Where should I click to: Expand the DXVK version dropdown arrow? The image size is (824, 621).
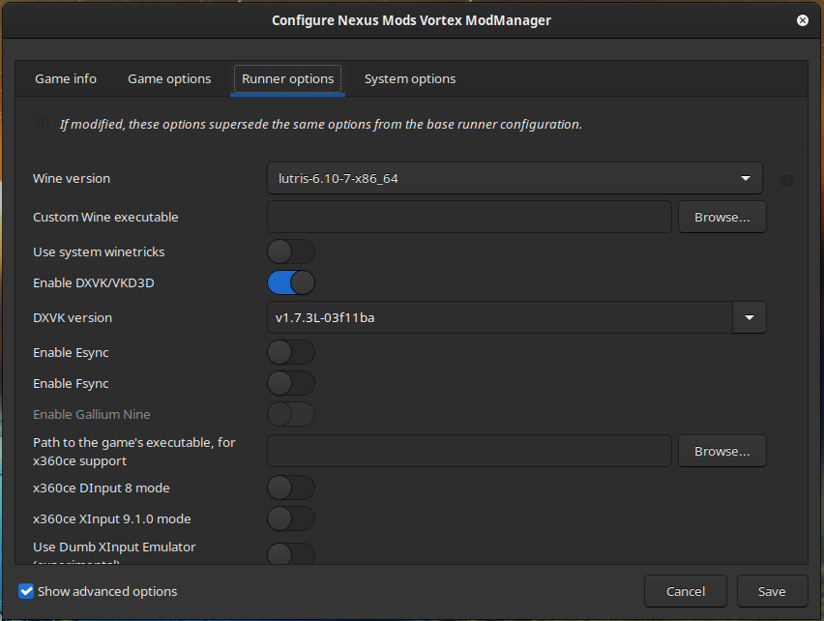point(750,317)
